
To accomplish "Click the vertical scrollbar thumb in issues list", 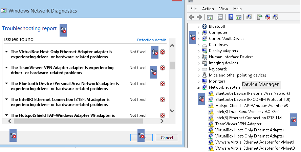I will click(172, 65).
